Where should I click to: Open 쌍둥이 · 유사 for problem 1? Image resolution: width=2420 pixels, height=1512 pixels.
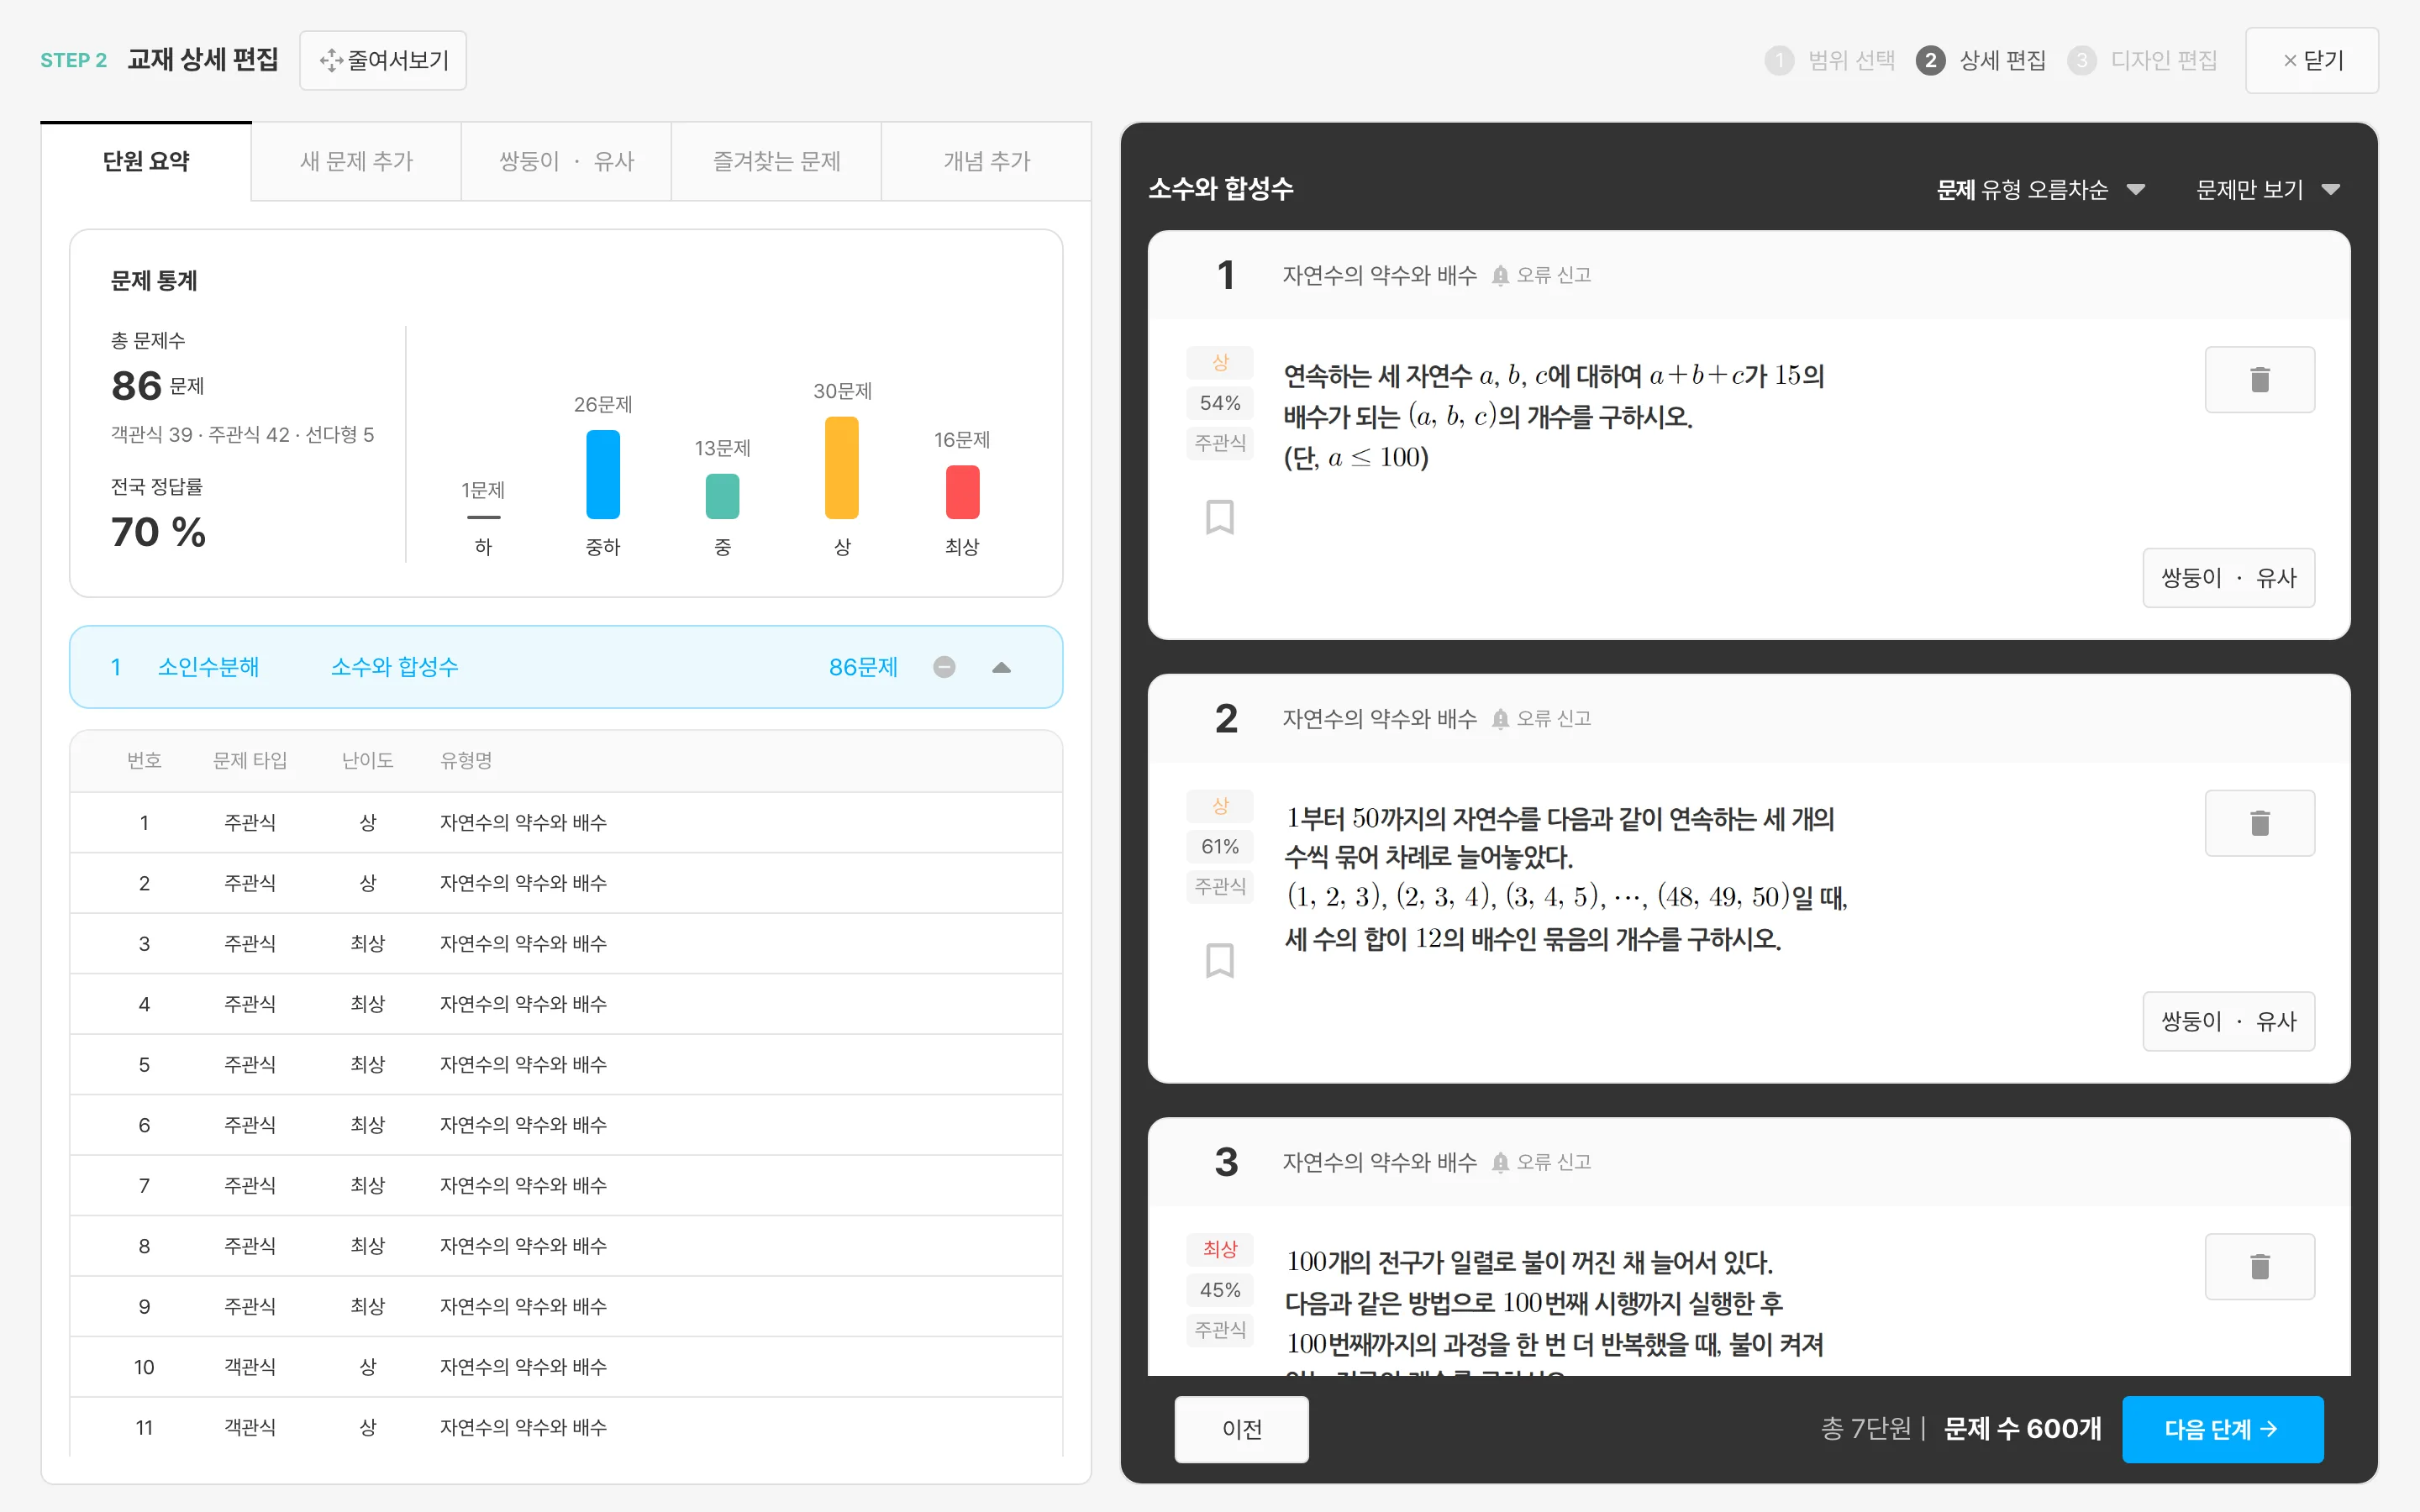(2228, 578)
